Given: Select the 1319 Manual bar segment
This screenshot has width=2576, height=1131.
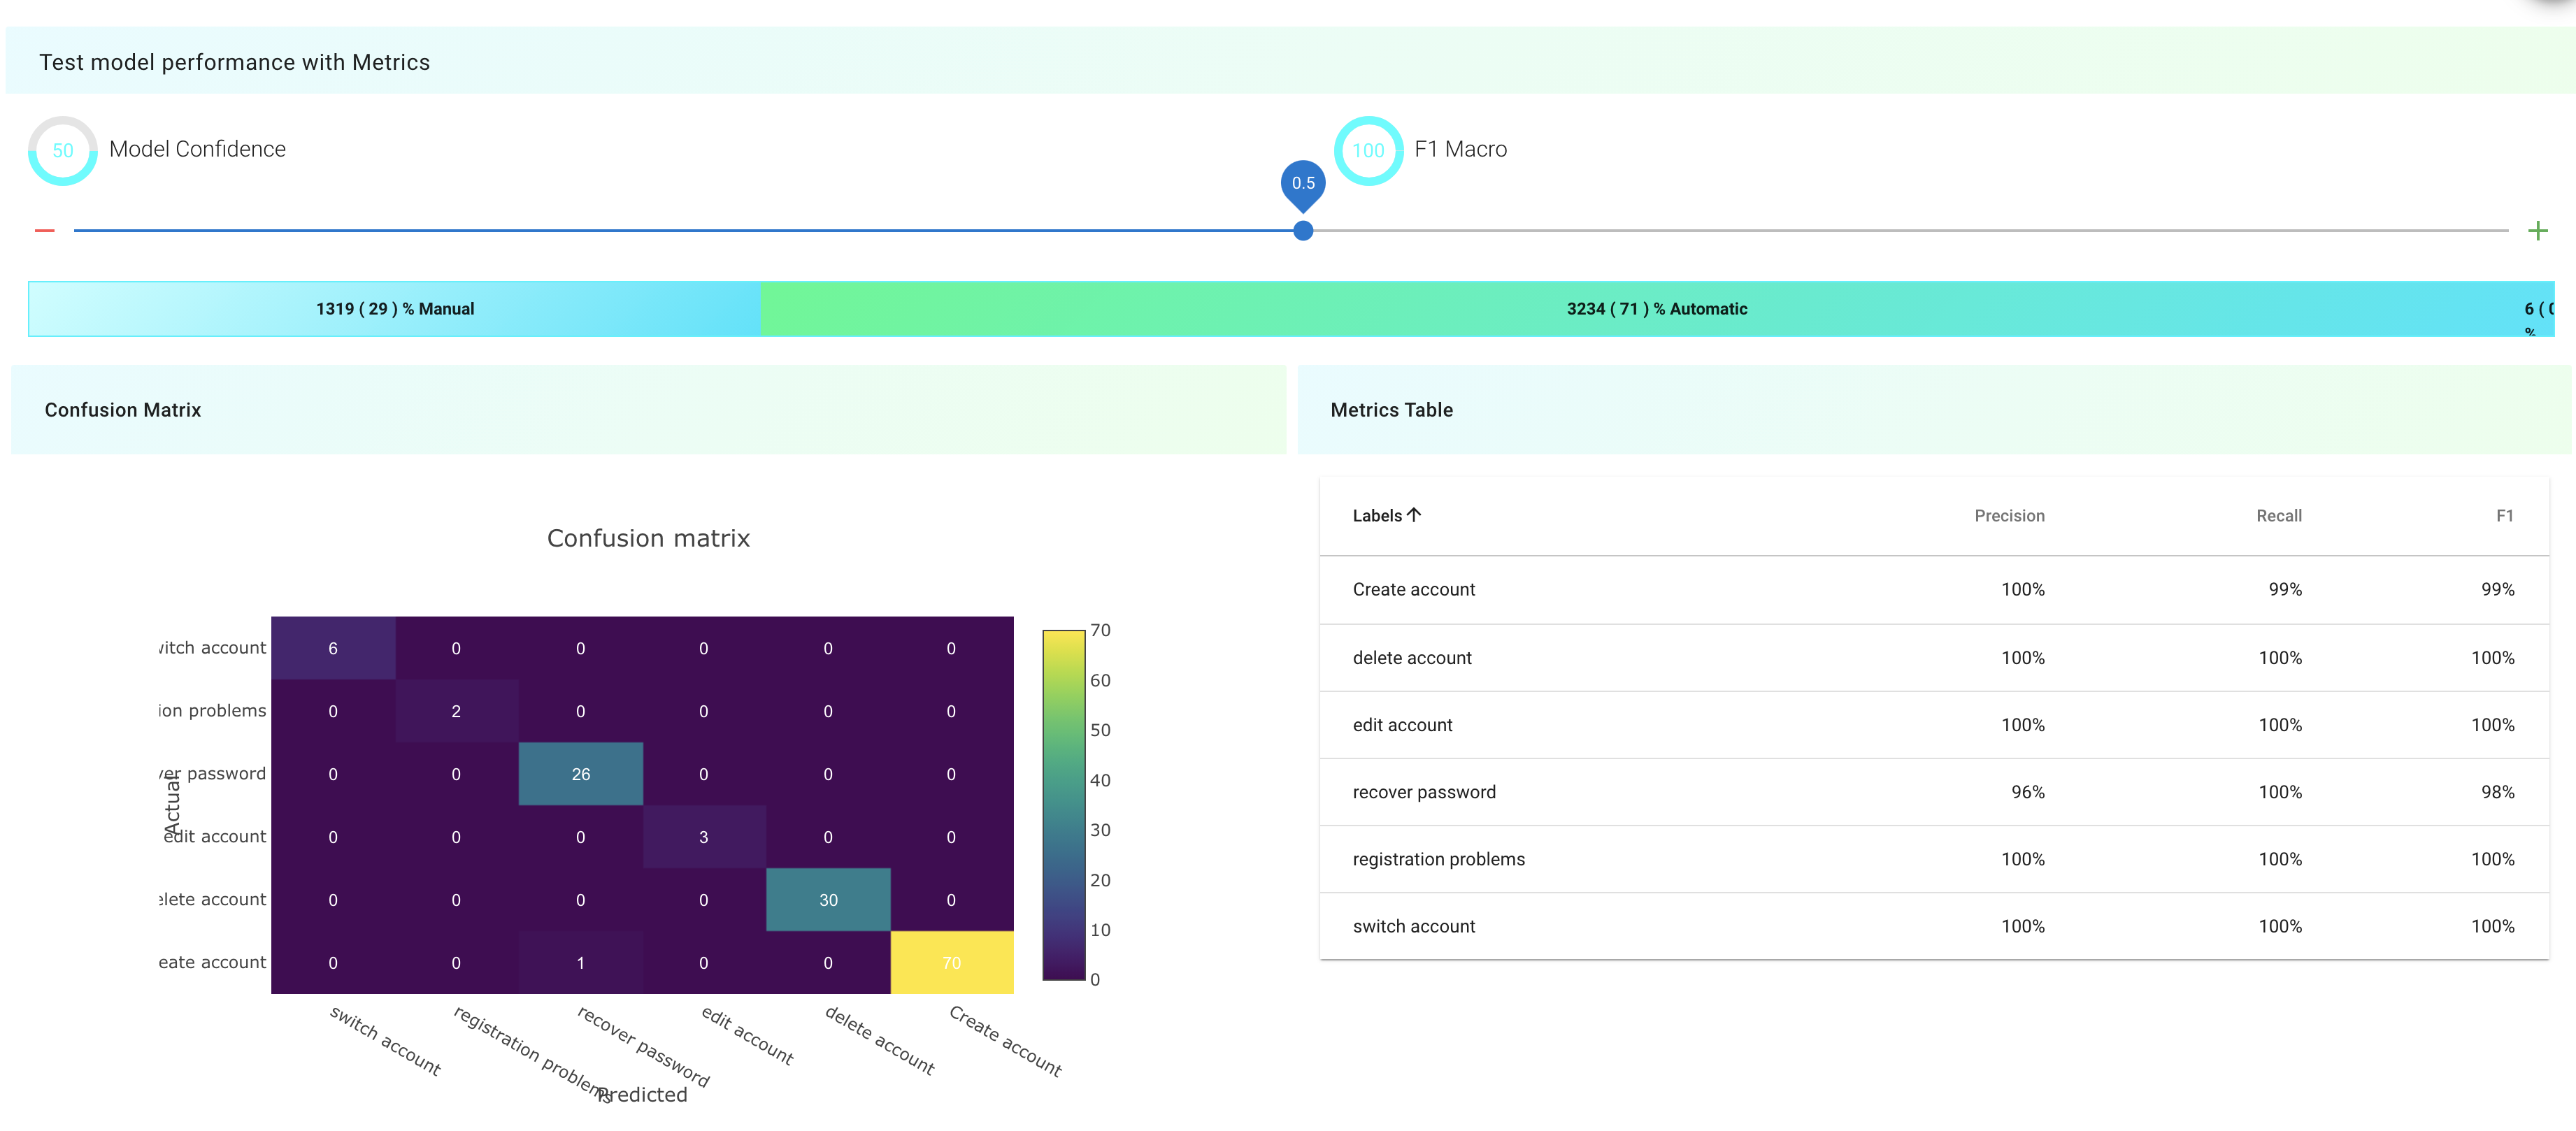Looking at the screenshot, I should (x=395, y=309).
